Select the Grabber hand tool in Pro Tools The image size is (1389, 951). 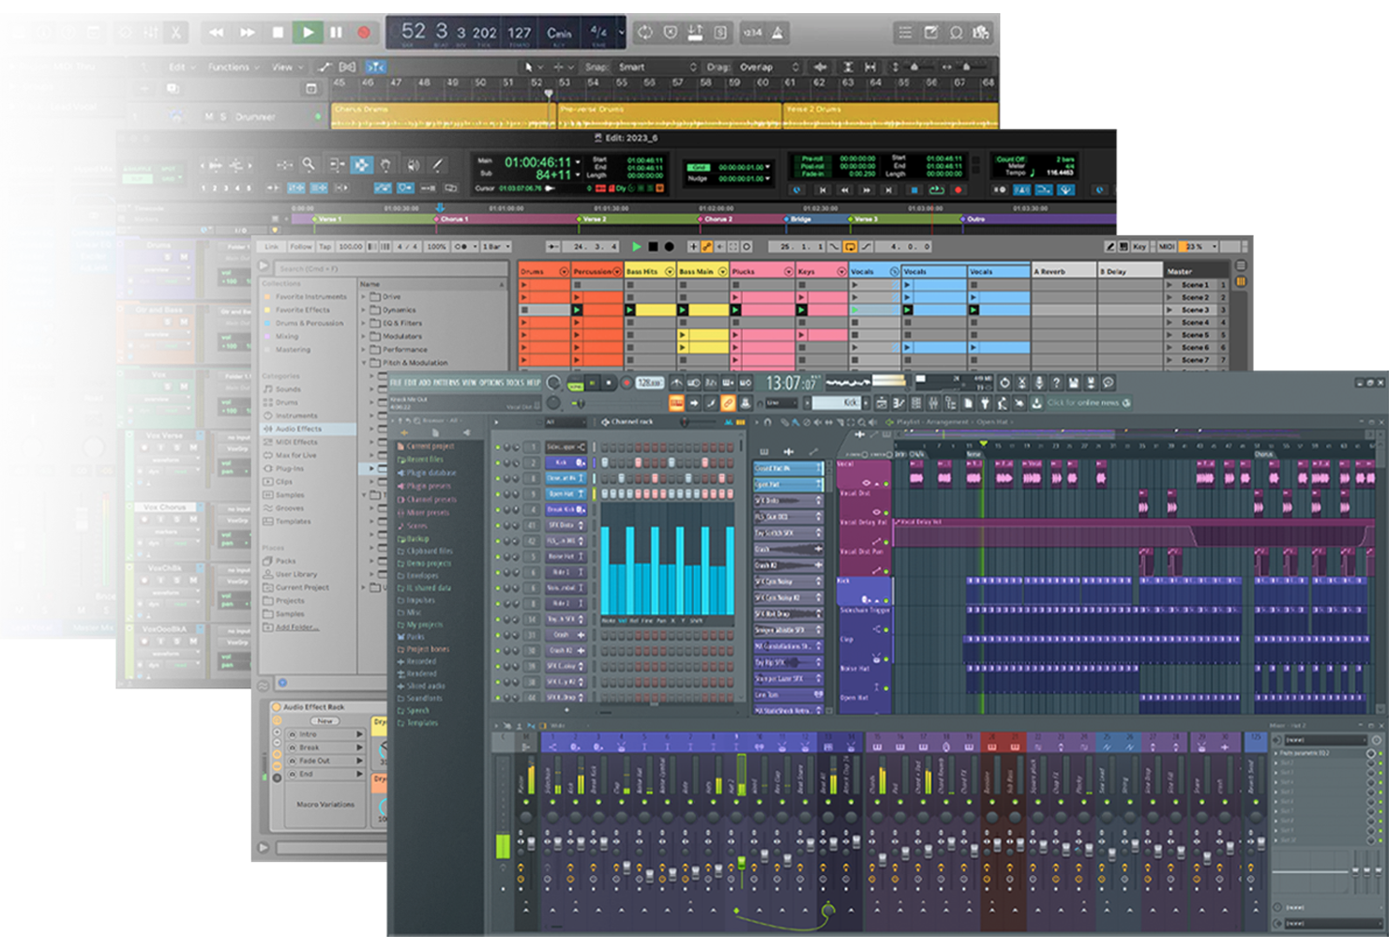pos(385,165)
